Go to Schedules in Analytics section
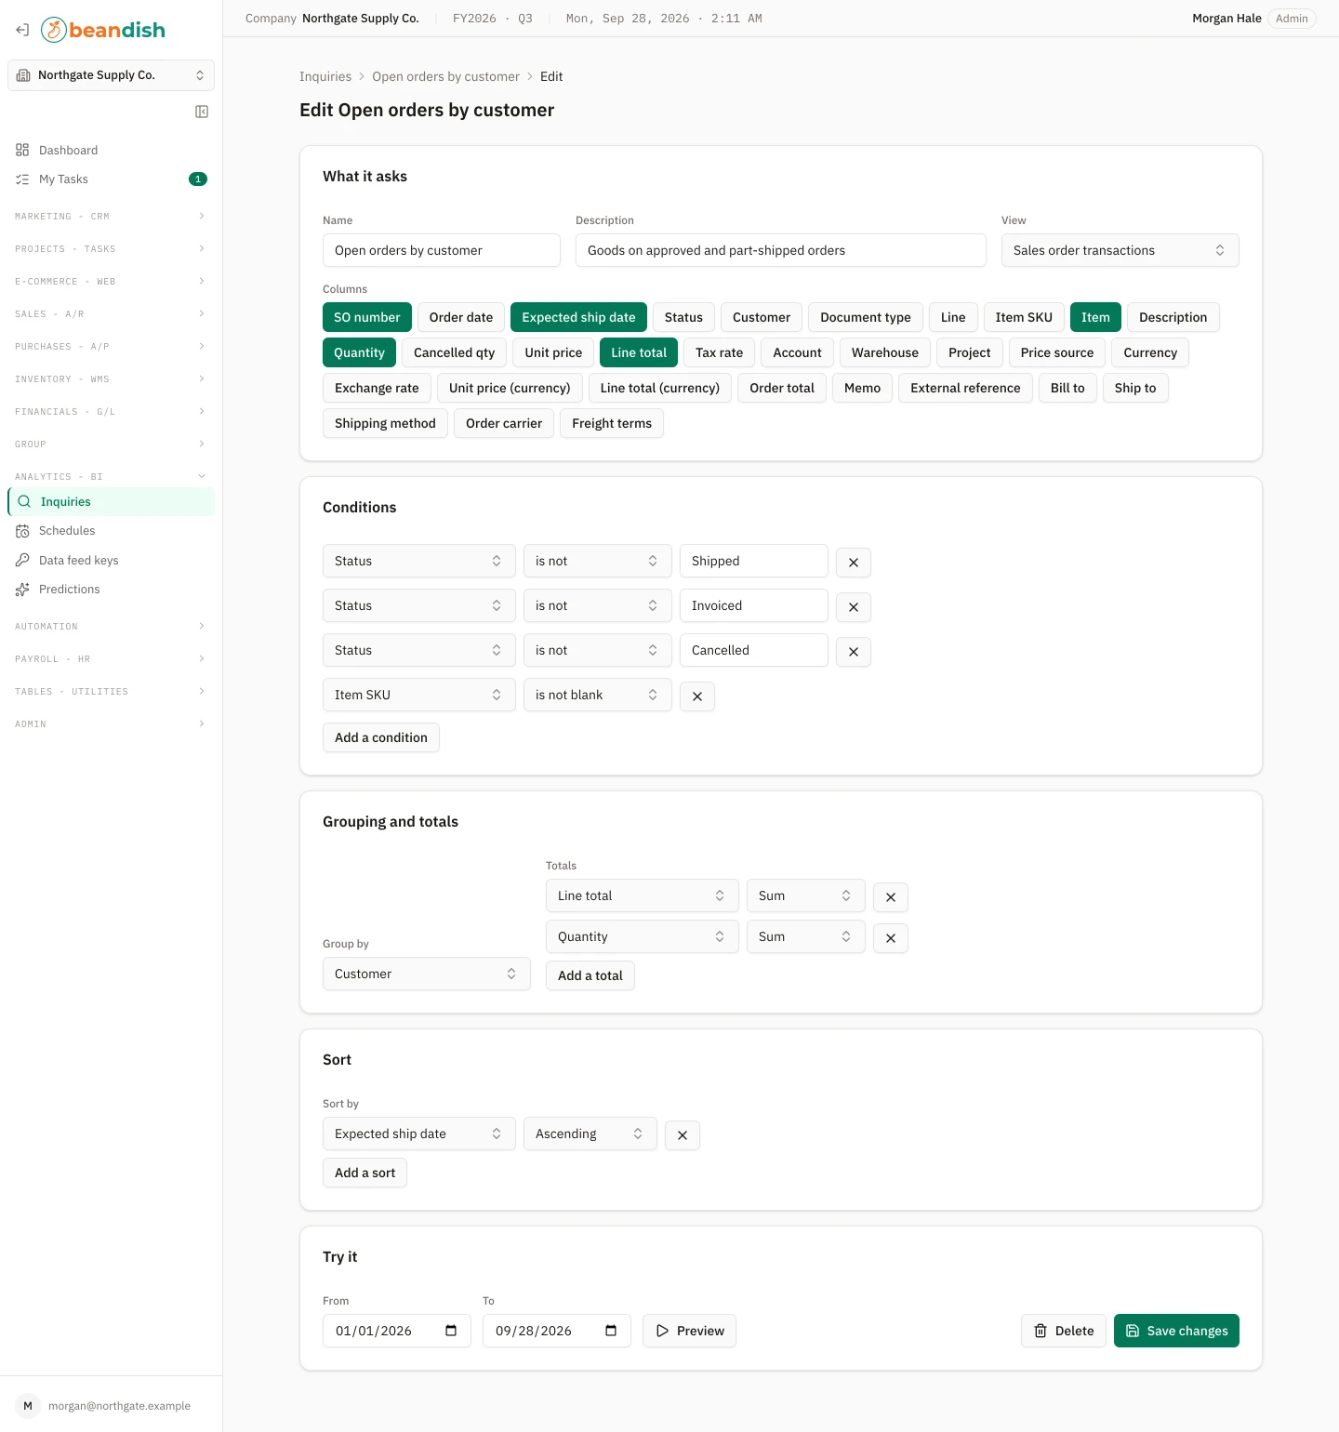 pyautogui.click(x=111, y=530)
